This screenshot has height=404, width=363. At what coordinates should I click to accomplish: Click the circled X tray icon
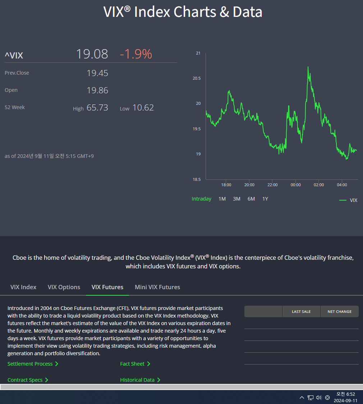point(327,398)
